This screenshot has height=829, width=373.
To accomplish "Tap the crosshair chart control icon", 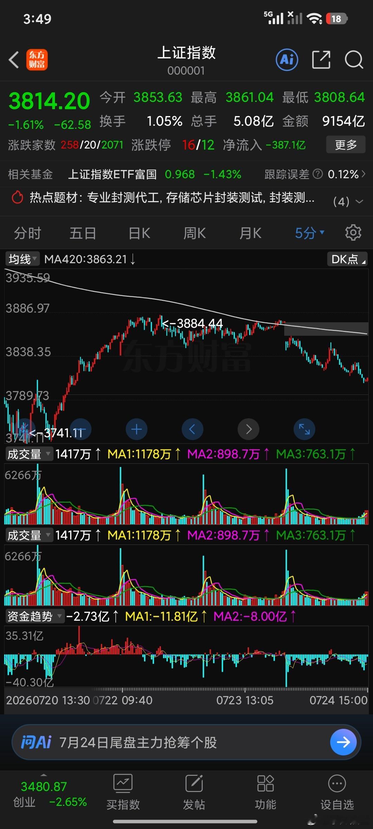I will [x=25, y=429].
